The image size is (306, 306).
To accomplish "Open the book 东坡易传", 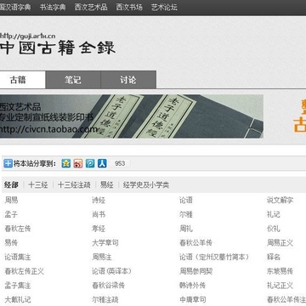I will pos(280,271).
